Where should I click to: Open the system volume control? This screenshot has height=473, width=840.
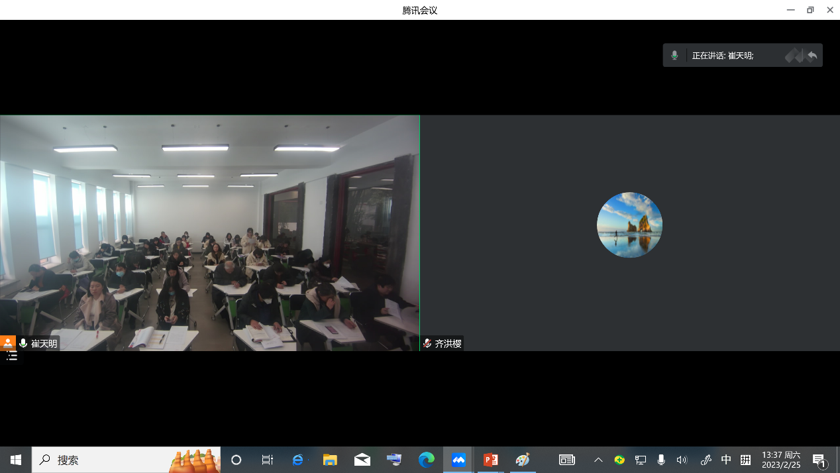tap(682, 460)
